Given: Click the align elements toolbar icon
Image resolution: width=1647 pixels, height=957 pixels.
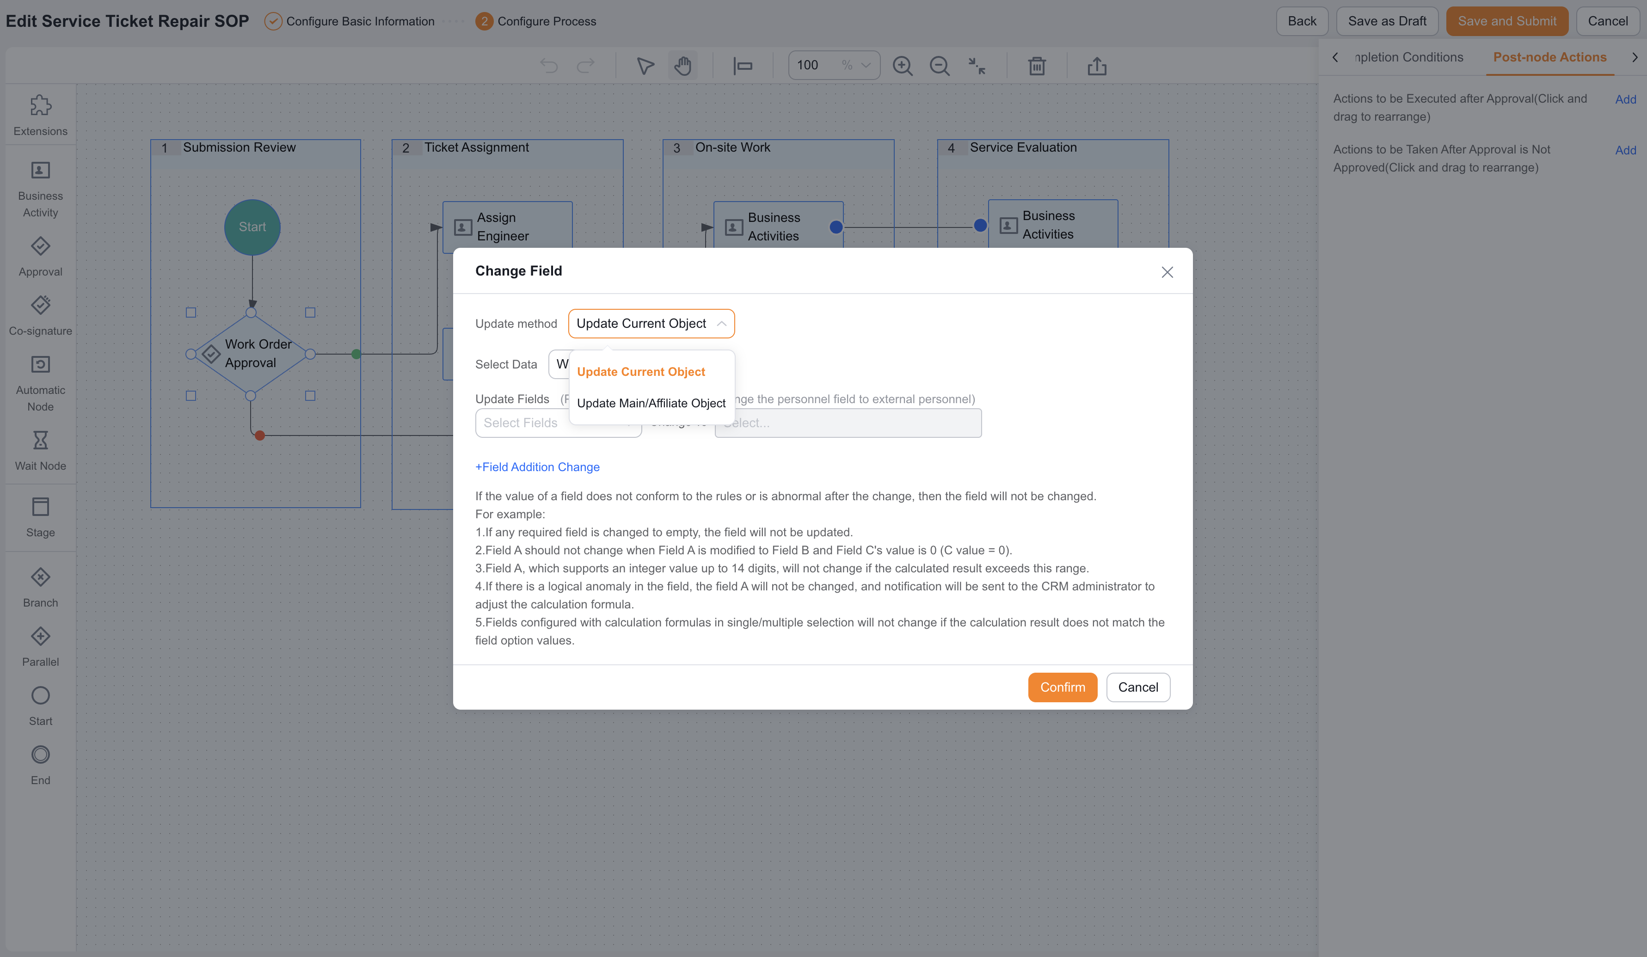Looking at the screenshot, I should 743,65.
